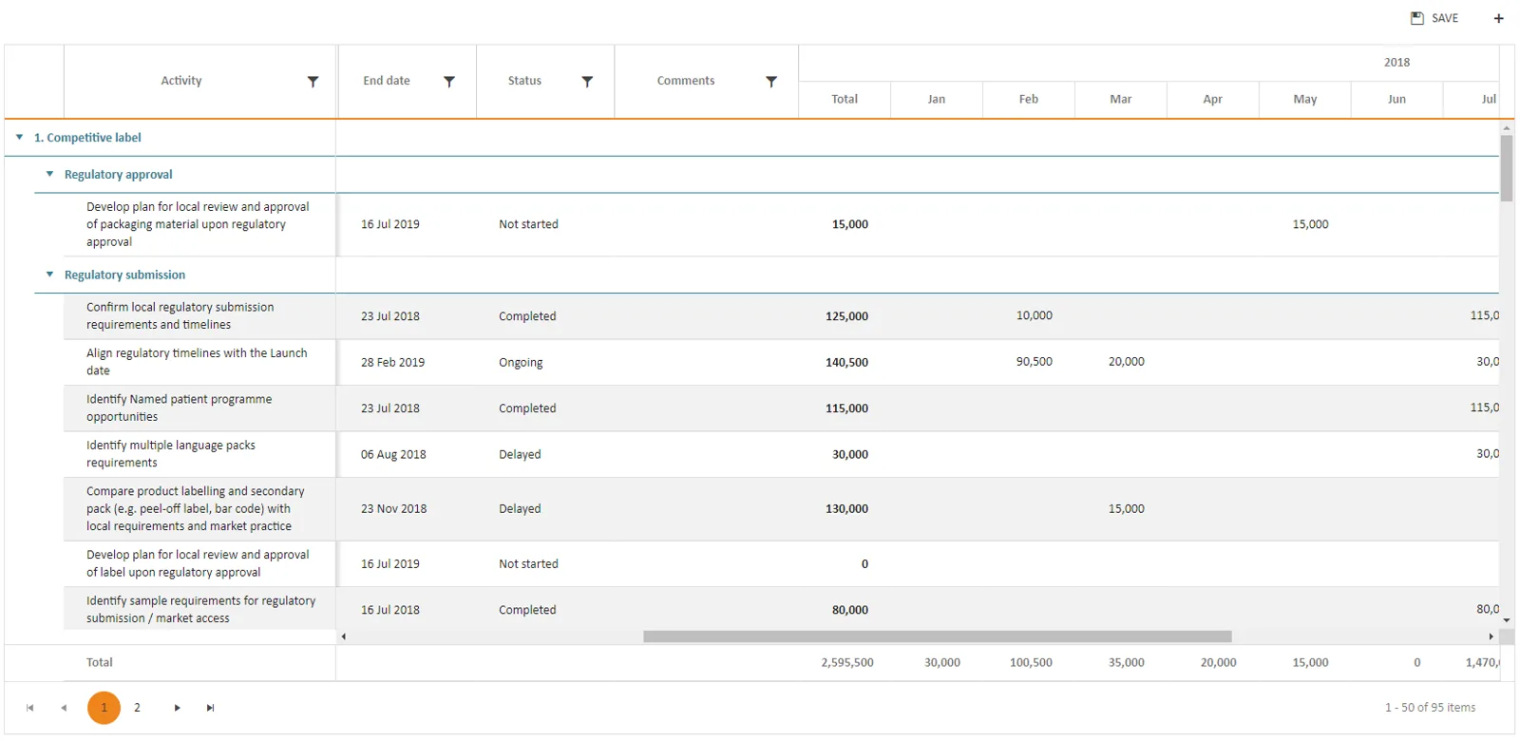Click the vertical scrollbar up arrow
1520x741 pixels.
coord(1507,127)
